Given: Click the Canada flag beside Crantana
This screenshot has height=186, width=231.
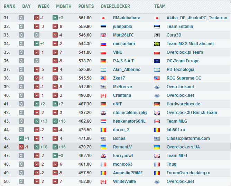Looking at the screenshot, I should 103,95.
